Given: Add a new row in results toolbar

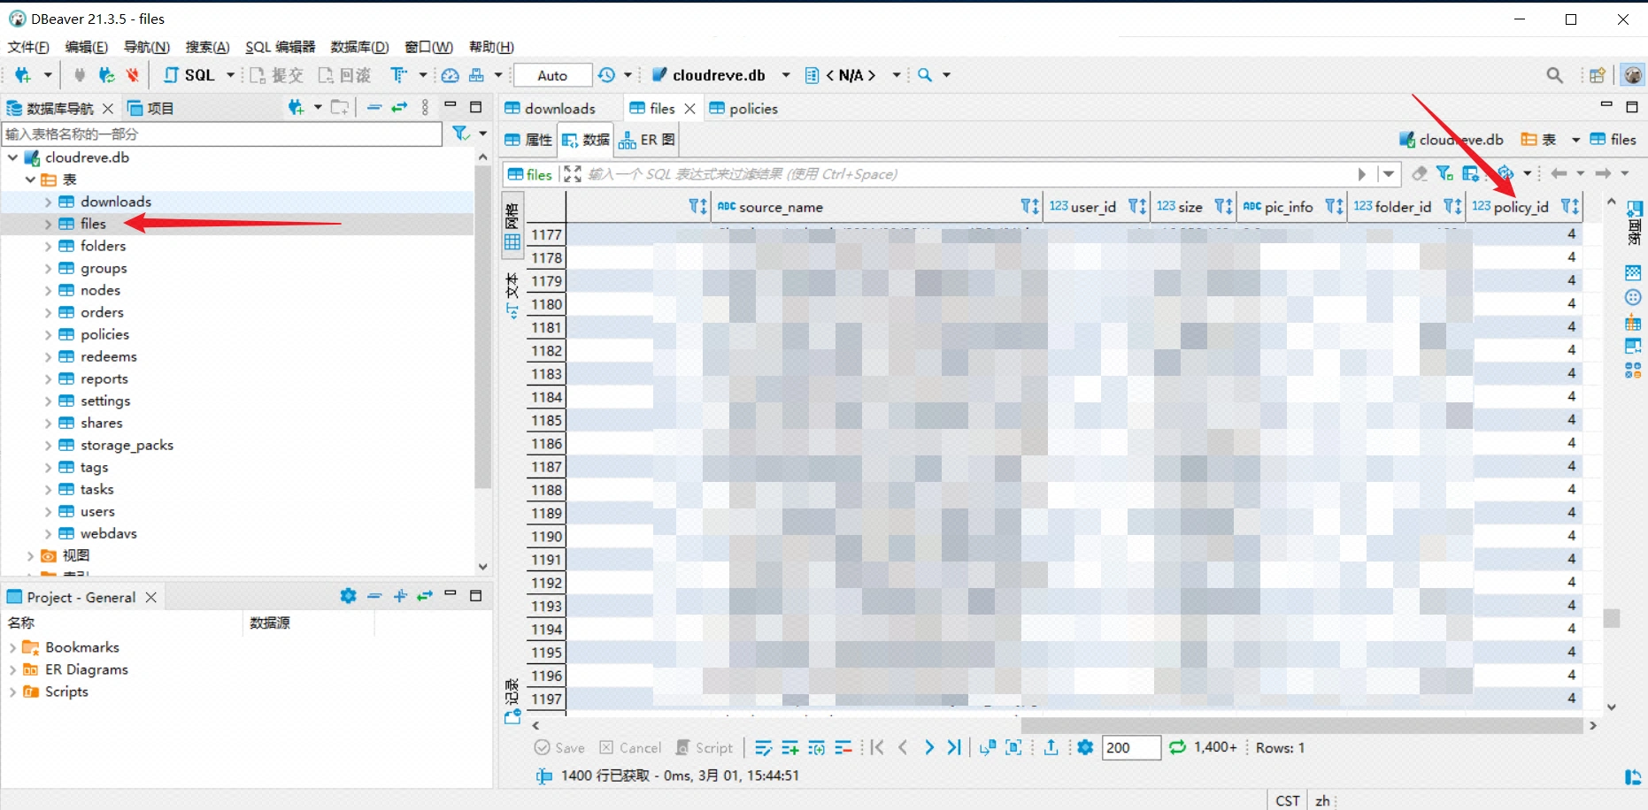Looking at the screenshot, I should 789,748.
